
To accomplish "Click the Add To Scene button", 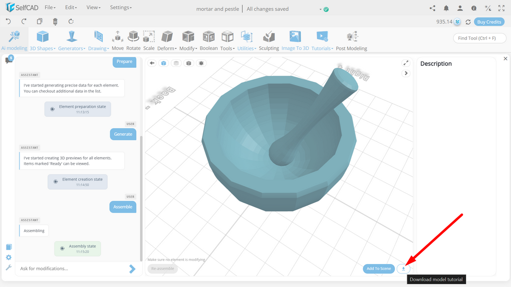I will tap(379, 269).
